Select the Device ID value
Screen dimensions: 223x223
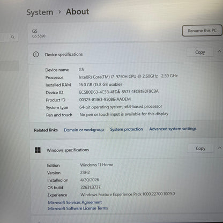point(119,92)
